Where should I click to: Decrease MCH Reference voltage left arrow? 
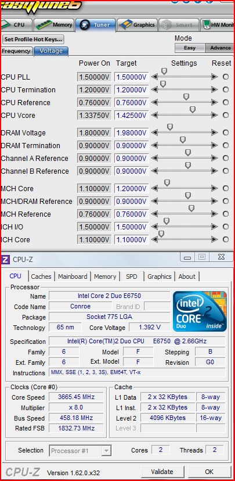pyautogui.click(x=155, y=214)
